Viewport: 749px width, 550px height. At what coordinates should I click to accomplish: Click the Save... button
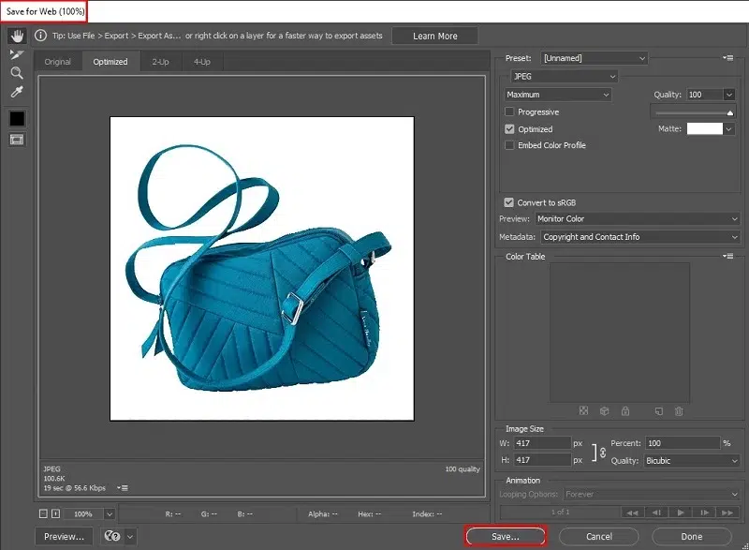506,537
